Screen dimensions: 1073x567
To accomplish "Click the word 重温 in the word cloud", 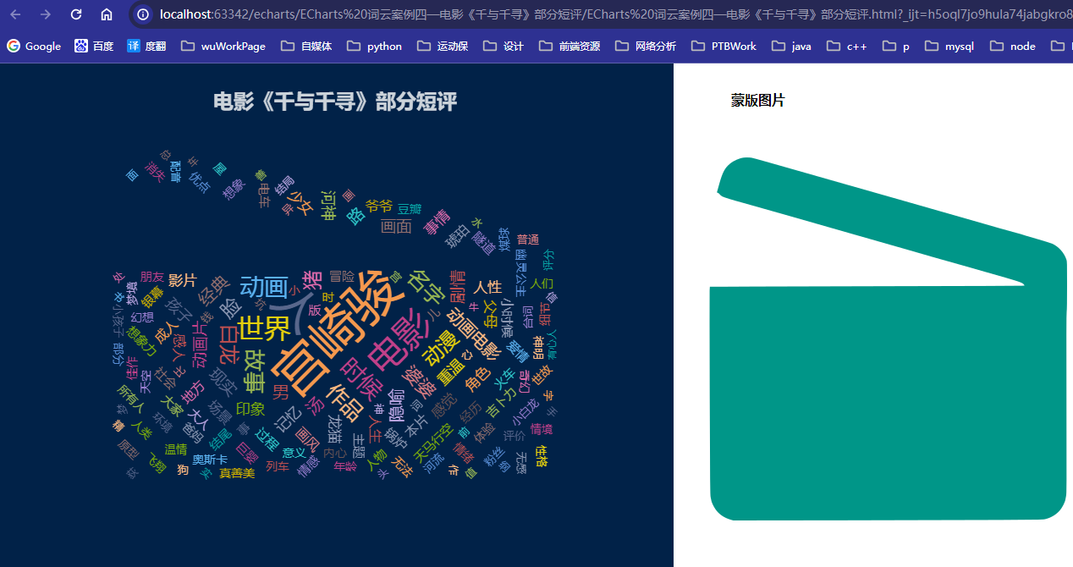I will tap(451, 373).
